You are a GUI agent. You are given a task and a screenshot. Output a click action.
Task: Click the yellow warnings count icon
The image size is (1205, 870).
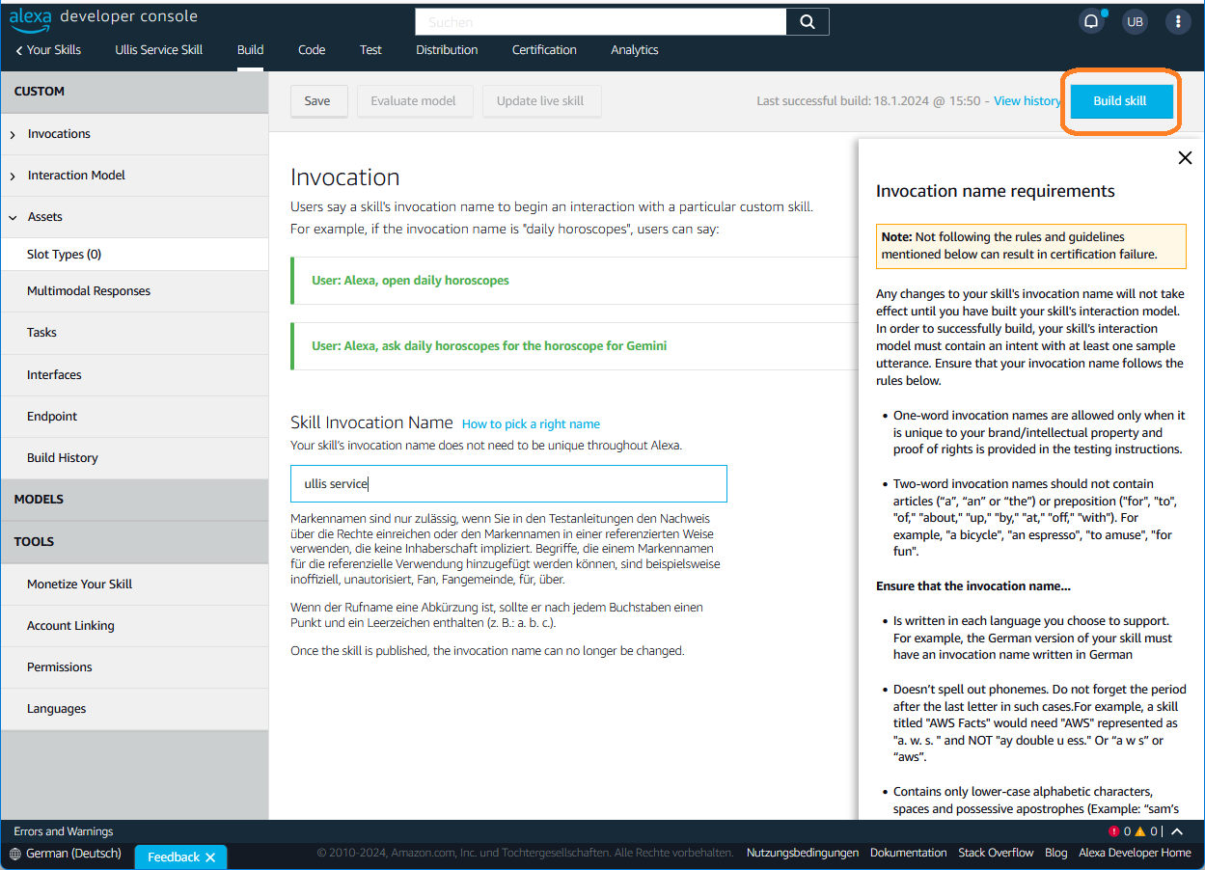pyautogui.click(x=1140, y=831)
